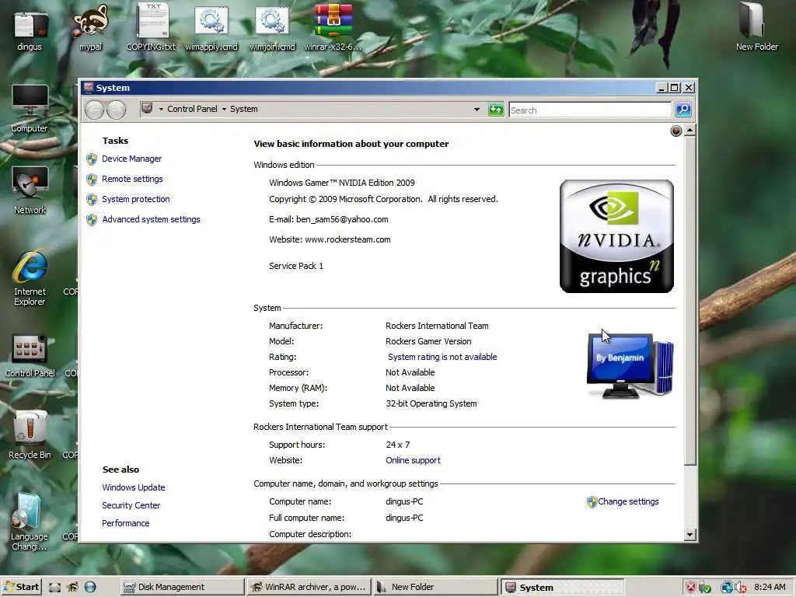
Task: Expand the arrow before System breadcrumb
Action: pyautogui.click(x=224, y=109)
